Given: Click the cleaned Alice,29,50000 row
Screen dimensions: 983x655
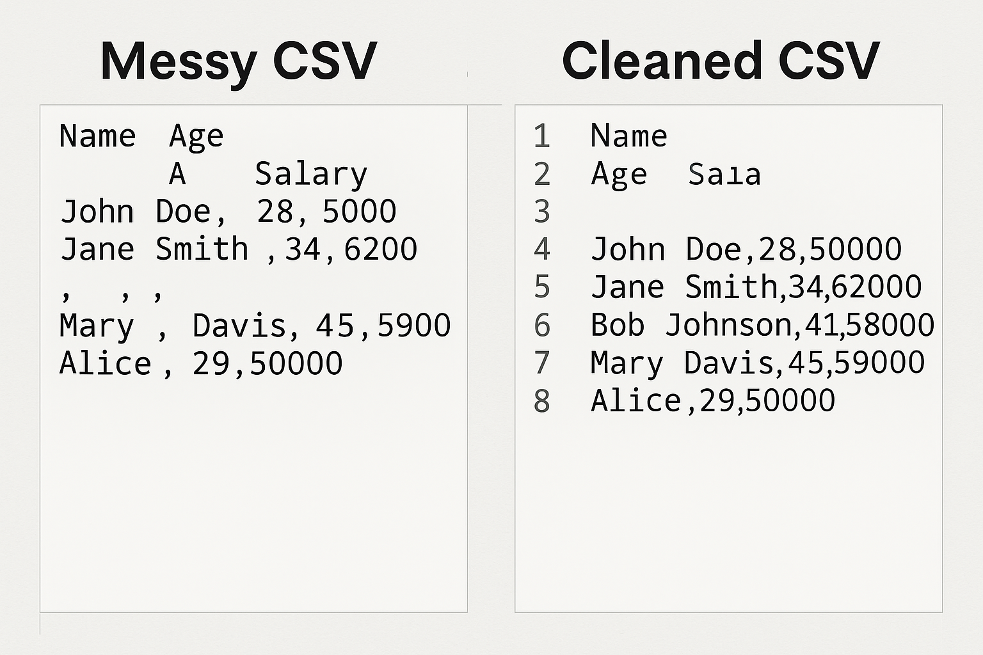Looking at the screenshot, I should [713, 401].
